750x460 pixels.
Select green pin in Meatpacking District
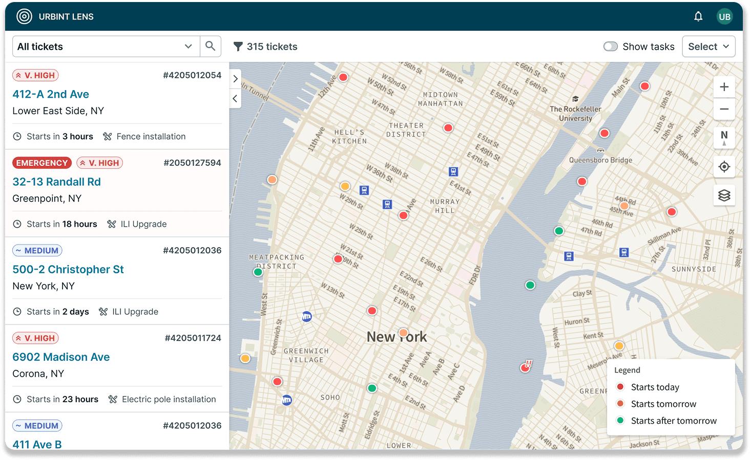click(x=258, y=272)
